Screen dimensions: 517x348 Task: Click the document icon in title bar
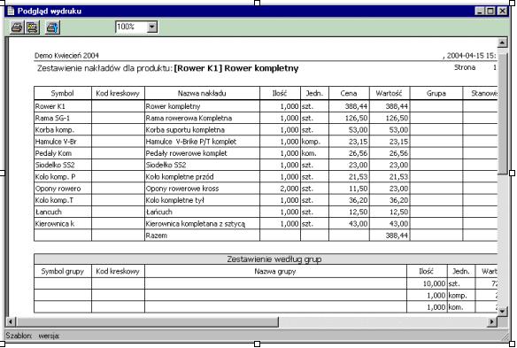(11, 11)
